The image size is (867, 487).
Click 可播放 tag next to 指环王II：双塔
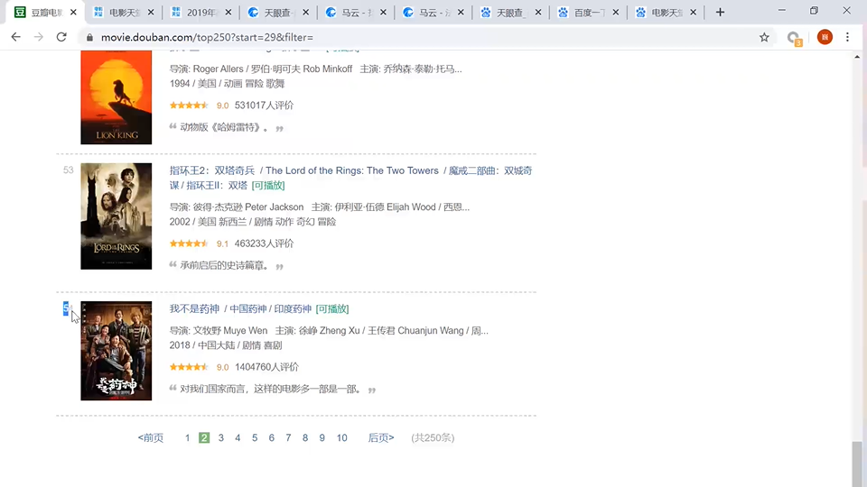click(x=268, y=186)
